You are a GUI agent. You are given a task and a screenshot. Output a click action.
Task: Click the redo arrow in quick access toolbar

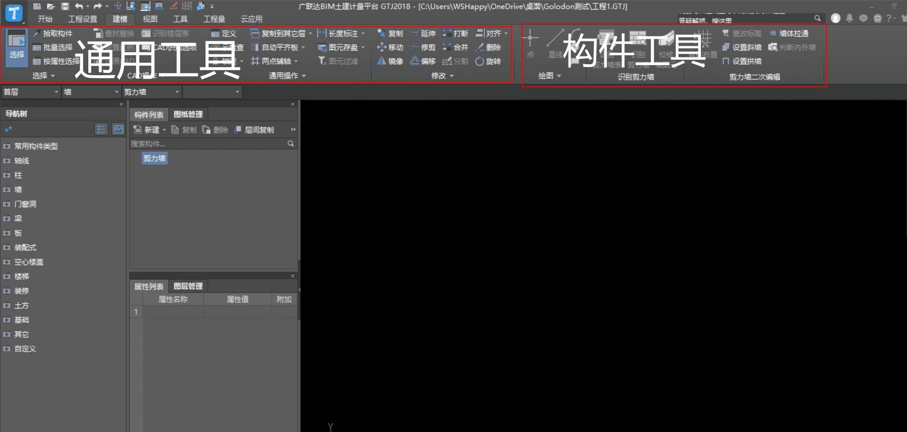[98, 6]
